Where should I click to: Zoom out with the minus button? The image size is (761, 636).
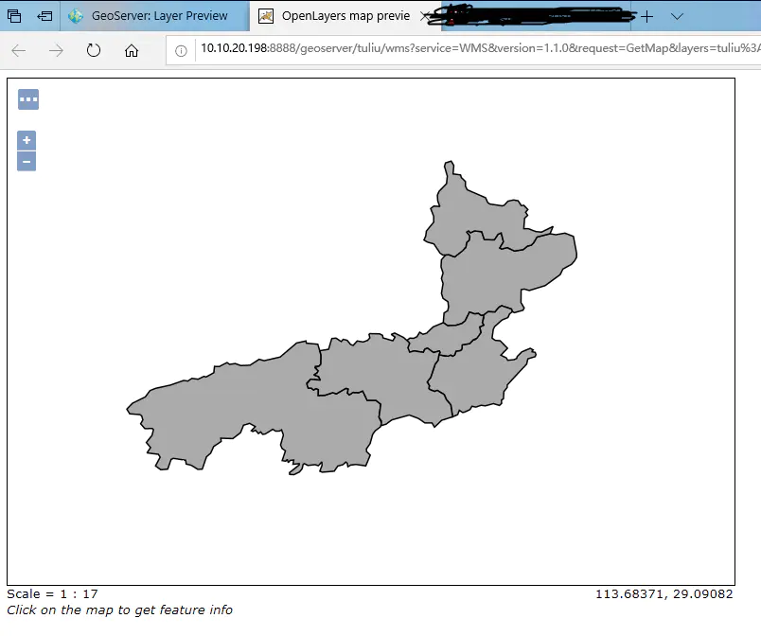pyautogui.click(x=27, y=162)
